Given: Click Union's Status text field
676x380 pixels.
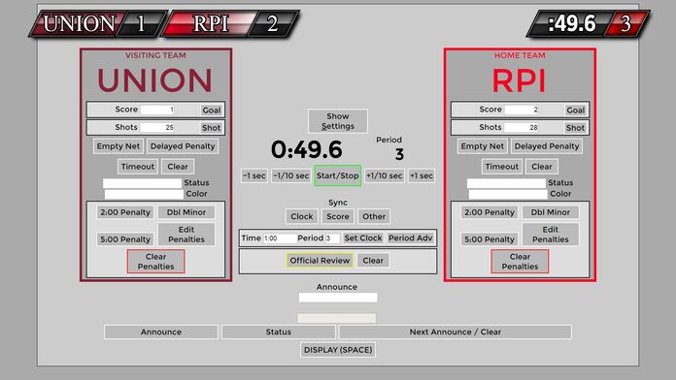Looking at the screenshot, I should coord(142,183).
